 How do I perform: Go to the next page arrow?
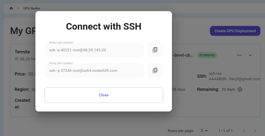tap(255, 131)
